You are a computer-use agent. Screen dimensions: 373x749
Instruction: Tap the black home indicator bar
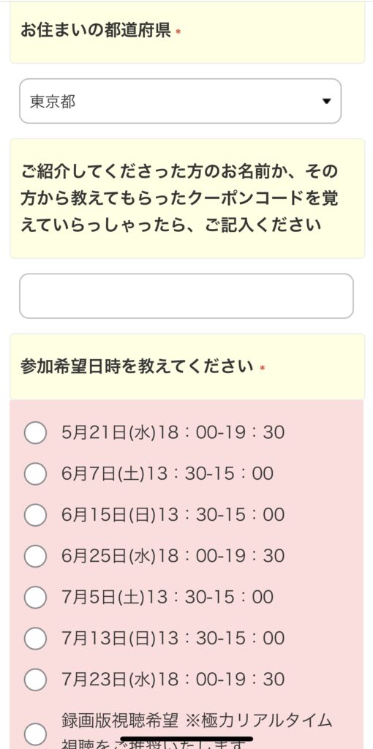click(186, 739)
